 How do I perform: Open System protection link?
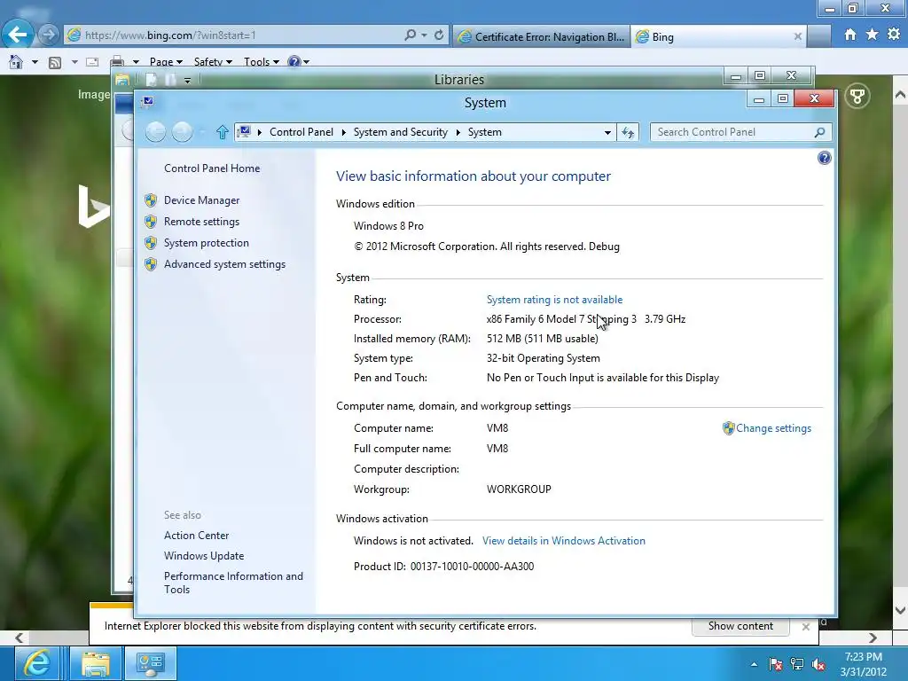click(x=206, y=243)
